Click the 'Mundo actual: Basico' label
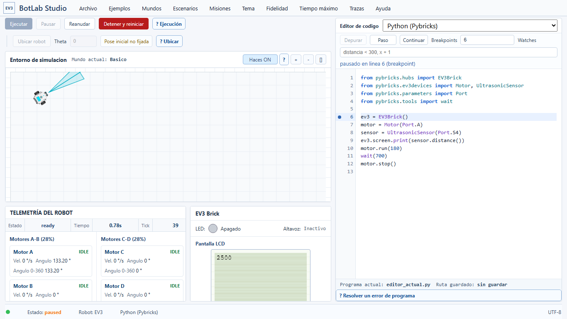This screenshot has height=319, width=567. 99,60
